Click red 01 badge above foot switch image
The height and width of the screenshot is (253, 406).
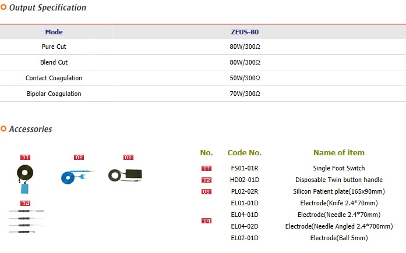pyautogui.click(x=26, y=158)
